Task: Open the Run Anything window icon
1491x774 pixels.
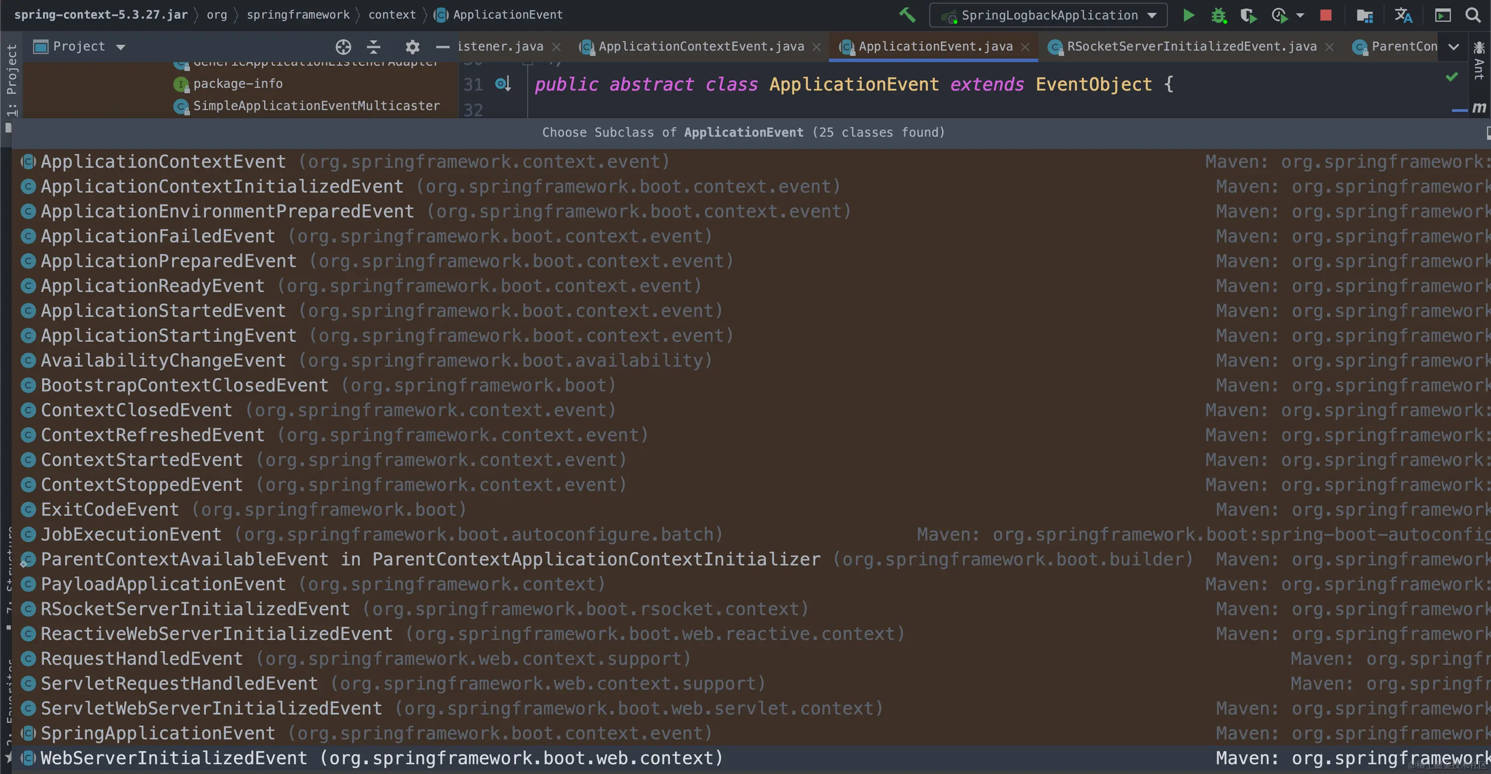Action: 1443,15
